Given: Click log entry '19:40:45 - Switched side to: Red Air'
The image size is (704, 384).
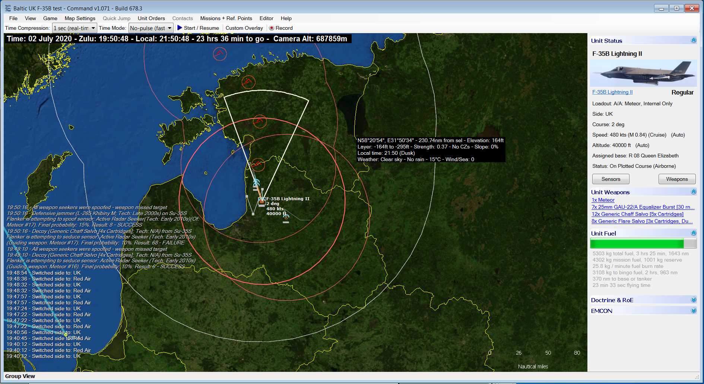Looking at the screenshot, I should coord(49,338).
